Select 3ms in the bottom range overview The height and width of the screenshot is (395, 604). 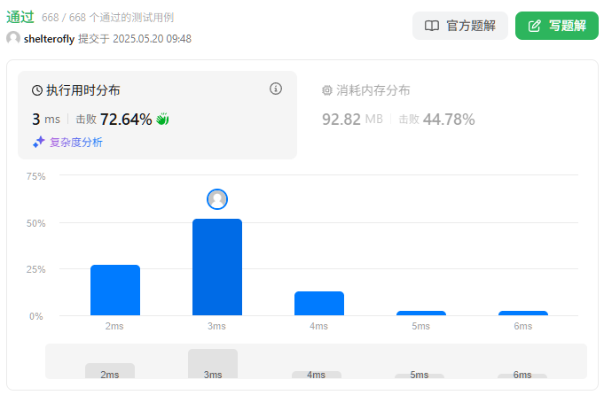(213, 364)
